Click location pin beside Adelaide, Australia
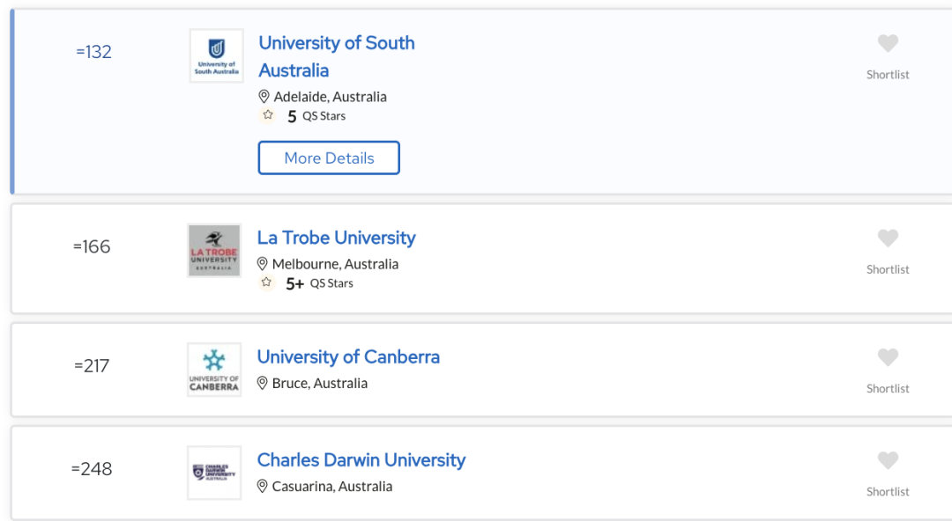952x521 pixels. pos(264,97)
